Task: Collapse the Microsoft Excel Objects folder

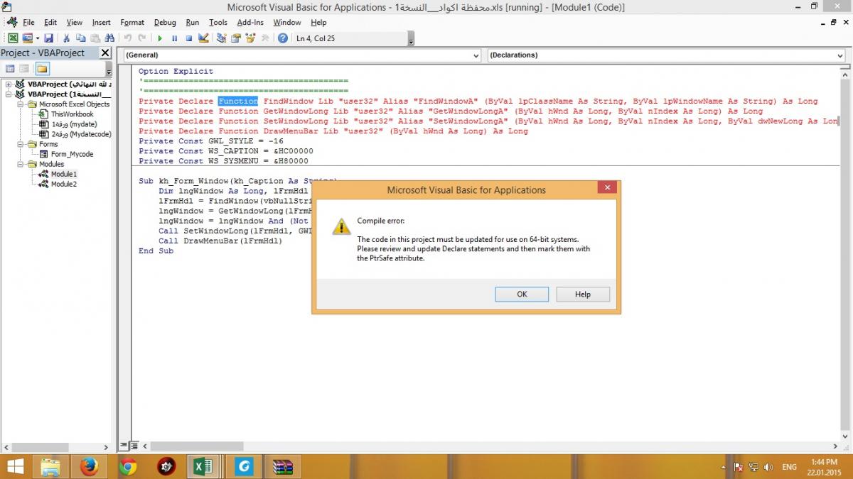Action: click(x=22, y=104)
